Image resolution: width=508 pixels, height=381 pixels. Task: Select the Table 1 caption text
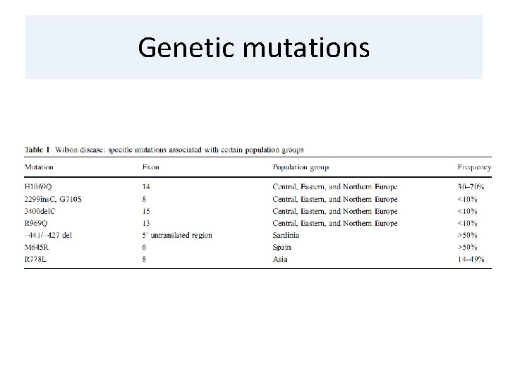pyautogui.click(x=164, y=150)
